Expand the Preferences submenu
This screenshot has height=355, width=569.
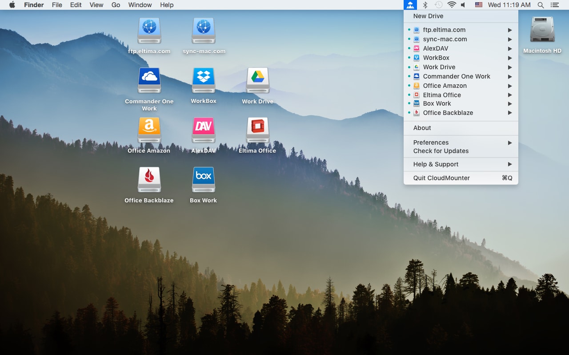click(510, 142)
